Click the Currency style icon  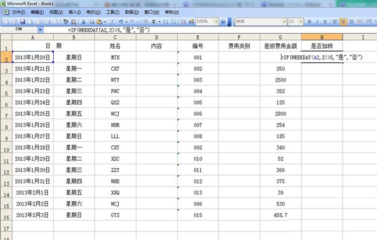tap(369, 22)
